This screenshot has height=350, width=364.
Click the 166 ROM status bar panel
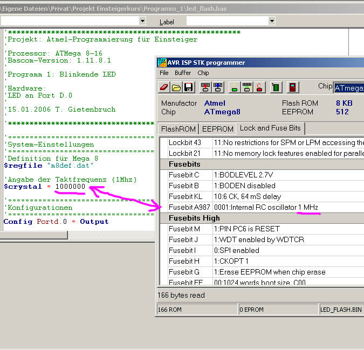197,310
